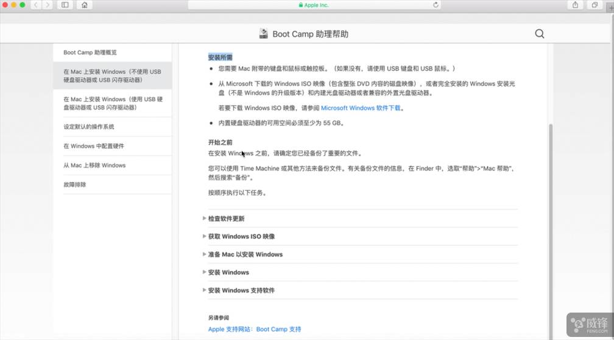Expand the 安装 Windows 支持软件 section triangle
This screenshot has width=614, height=340.
pos(205,290)
